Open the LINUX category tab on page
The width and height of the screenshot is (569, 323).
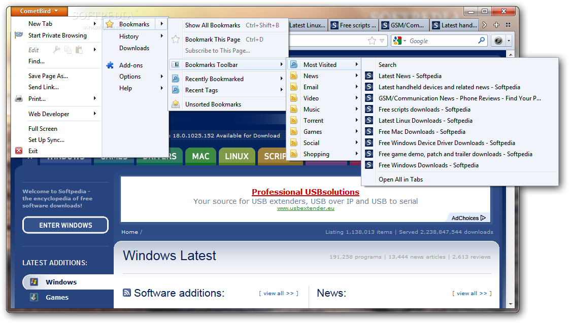pos(237,156)
